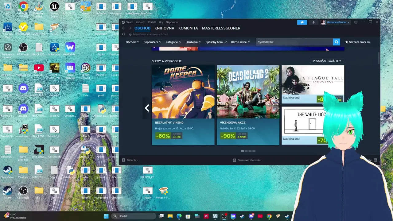Image resolution: width=393 pixels, height=221 pixels.
Task: Select DiscordSetup desktop icon
Action: coord(23,91)
